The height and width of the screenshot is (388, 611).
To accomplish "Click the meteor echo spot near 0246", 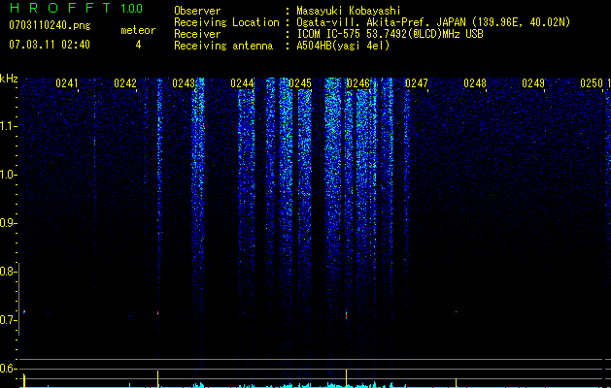I will (346, 315).
